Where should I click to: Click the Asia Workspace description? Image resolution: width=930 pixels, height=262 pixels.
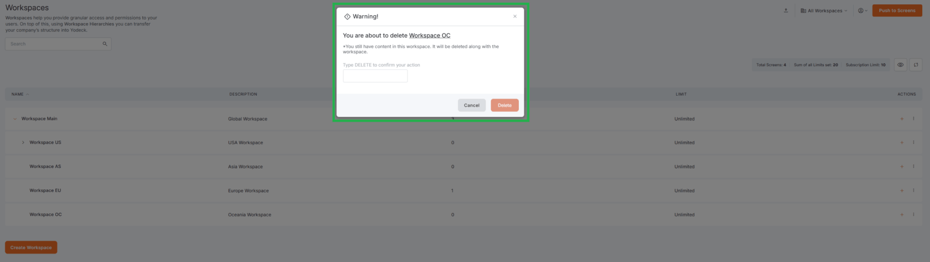click(246, 167)
